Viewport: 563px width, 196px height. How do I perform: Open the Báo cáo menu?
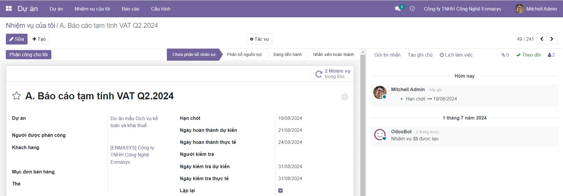[130, 9]
